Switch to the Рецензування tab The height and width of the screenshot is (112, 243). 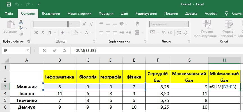click(146, 14)
